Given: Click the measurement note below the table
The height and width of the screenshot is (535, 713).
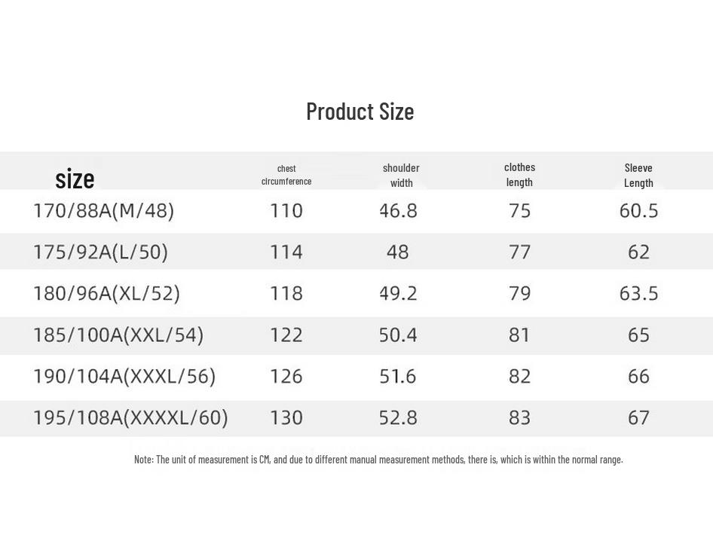Looking at the screenshot, I should click(x=378, y=459).
